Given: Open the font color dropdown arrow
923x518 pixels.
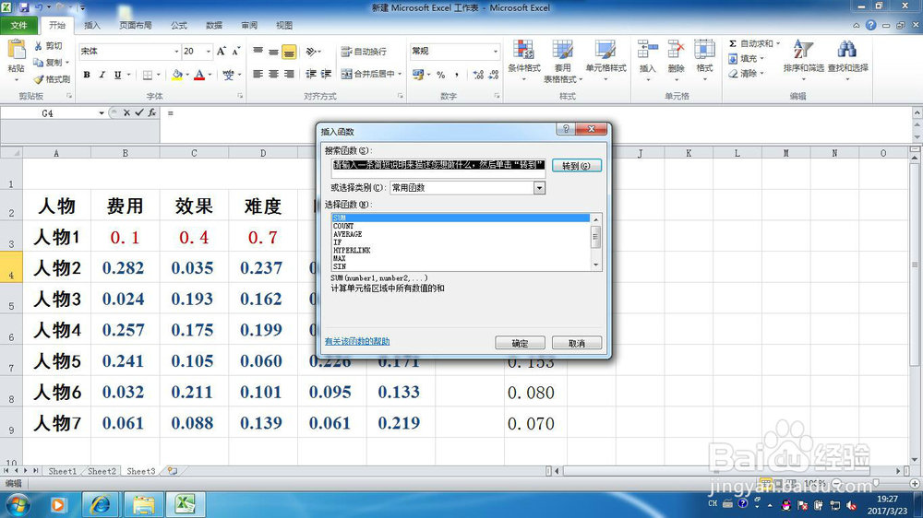Looking at the screenshot, I should tap(210, 75).
